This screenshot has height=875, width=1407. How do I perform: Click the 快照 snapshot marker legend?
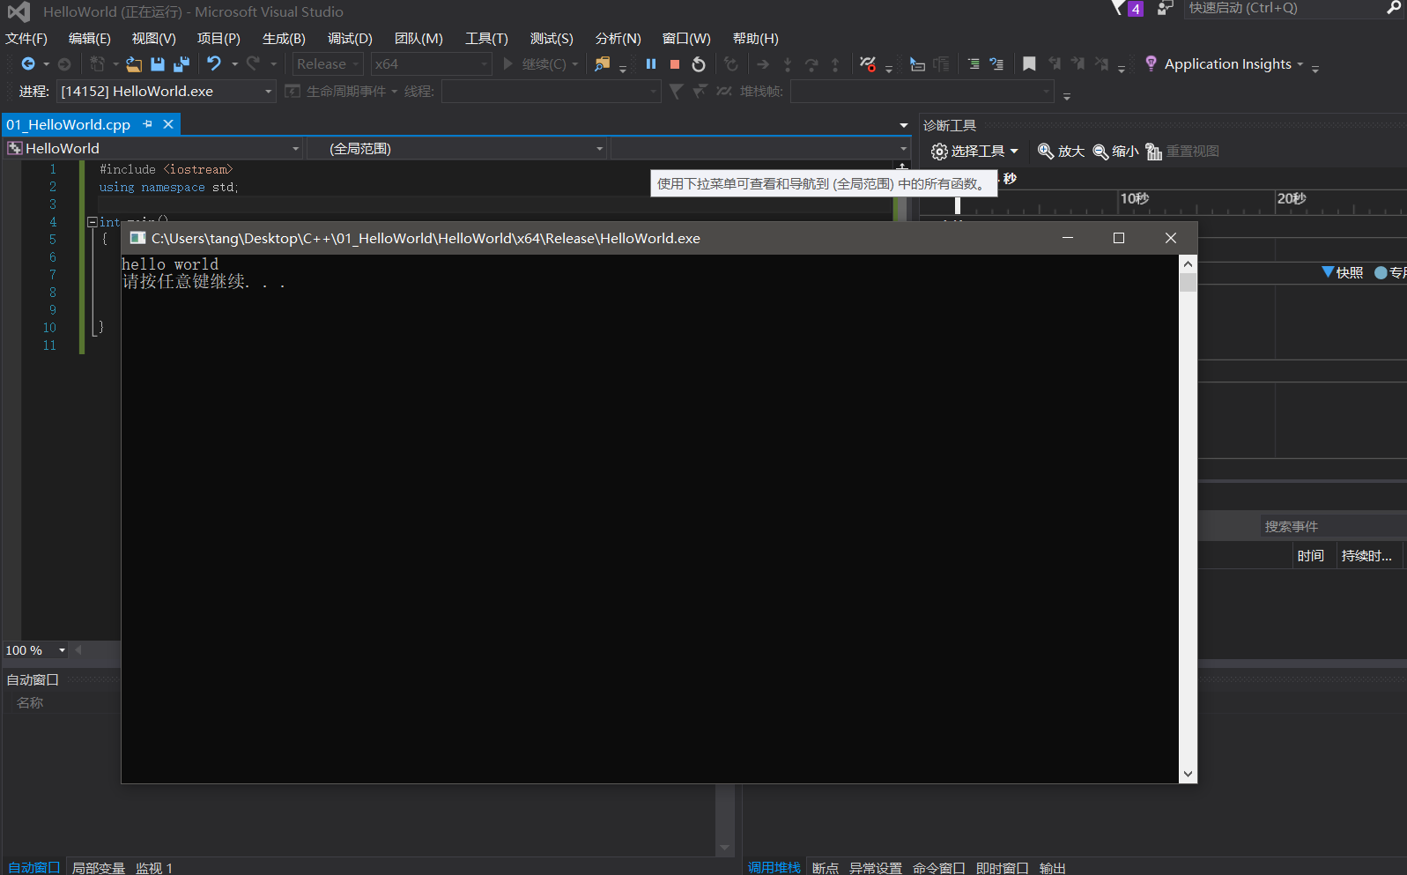[x=1343, y=273]
